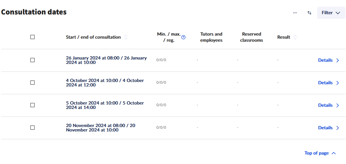Click chevron arrow for 20 November consultation
Image resolution: width=346 pixels, height=164 pixels.
coord(338,128)
